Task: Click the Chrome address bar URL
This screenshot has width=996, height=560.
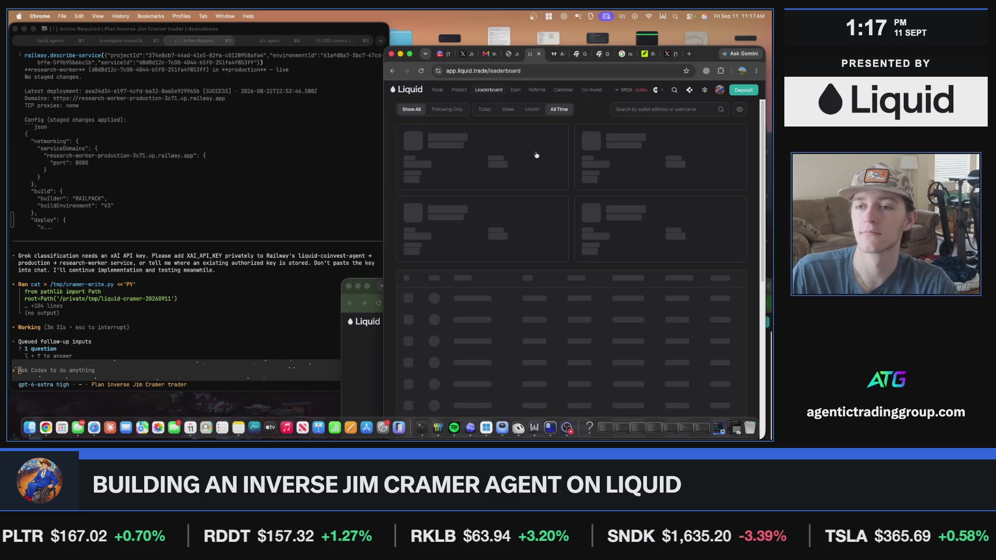Action: [483, 71]
